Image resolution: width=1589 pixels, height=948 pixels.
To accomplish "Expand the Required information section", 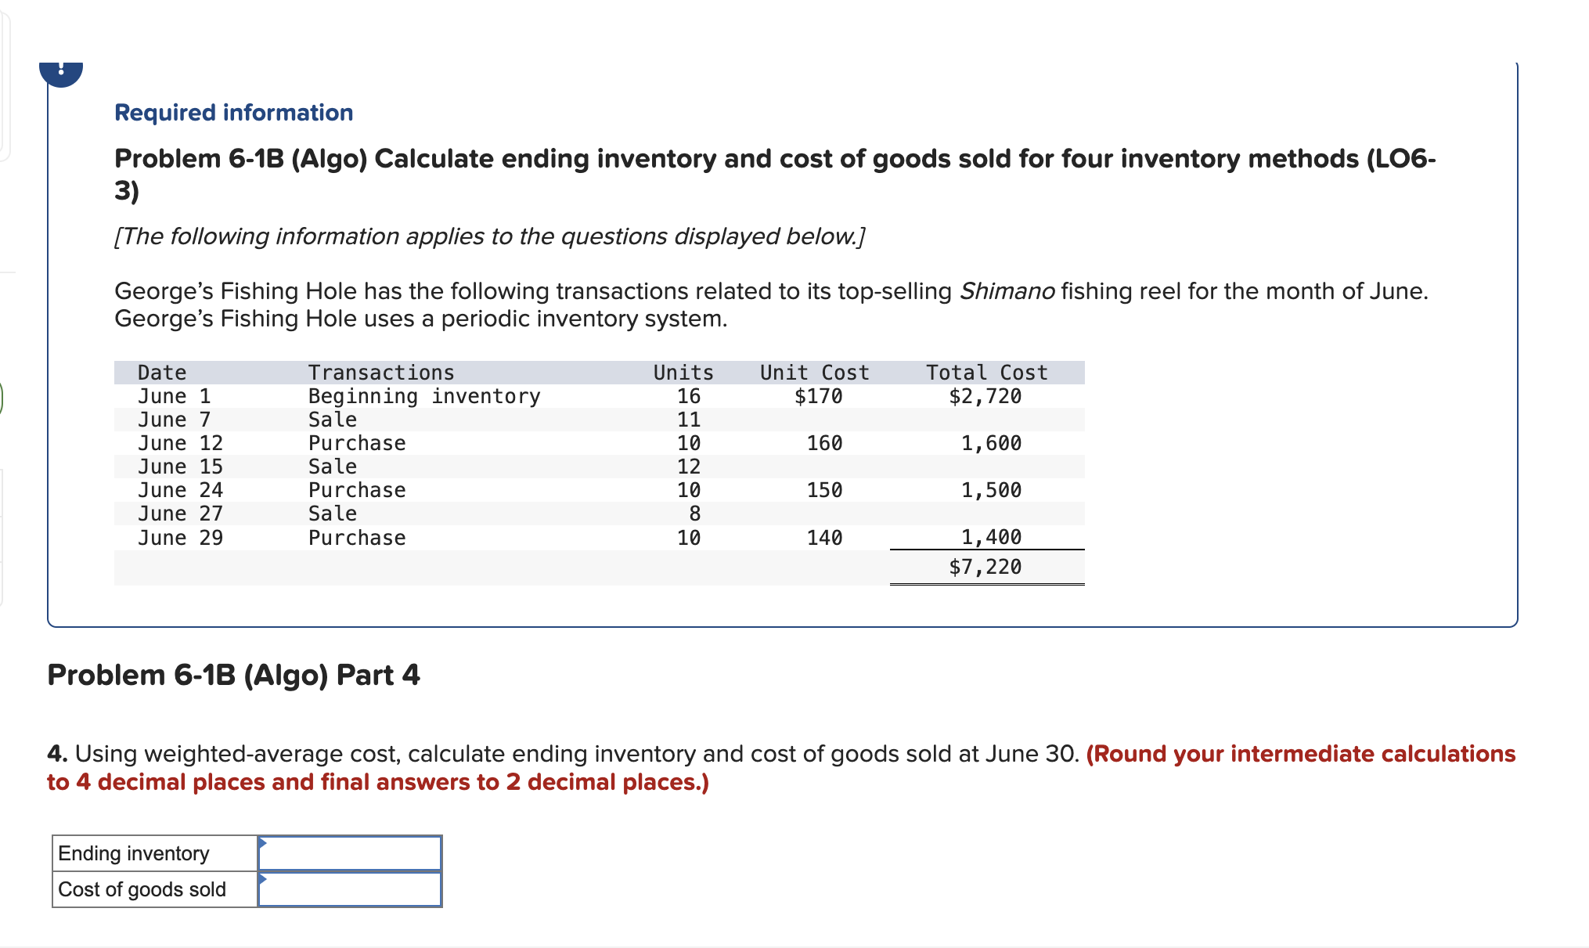I will pos(233,112).
